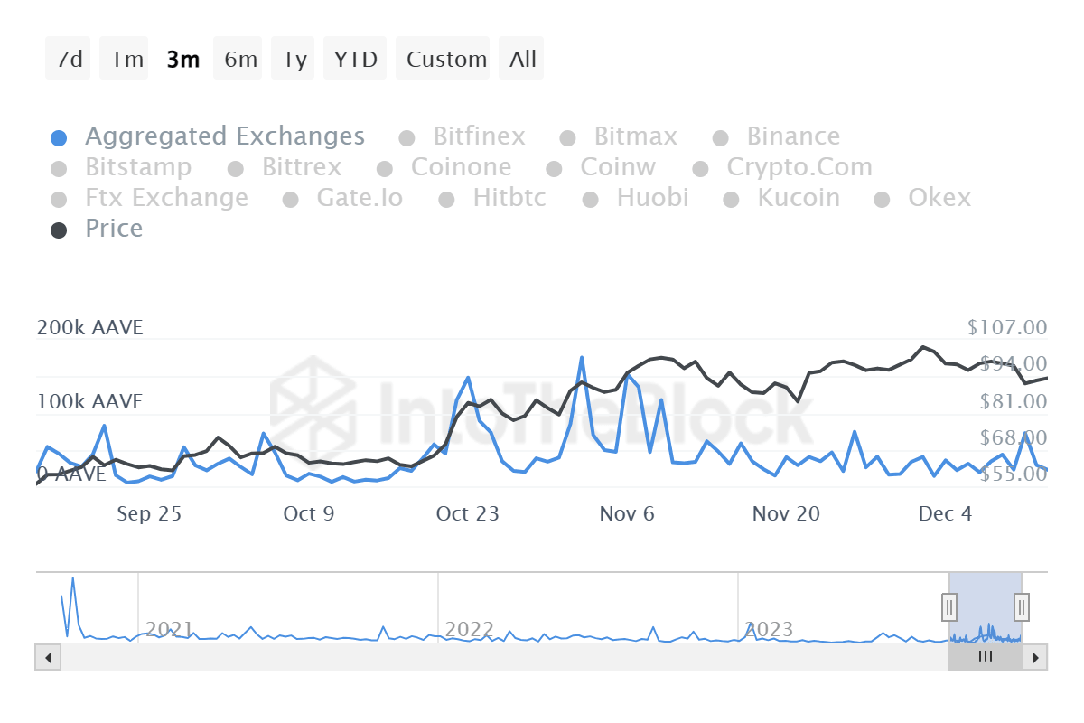1084x723 pixels.
Task: Open the Custom date range picker
Action: (x=446, y=60)
